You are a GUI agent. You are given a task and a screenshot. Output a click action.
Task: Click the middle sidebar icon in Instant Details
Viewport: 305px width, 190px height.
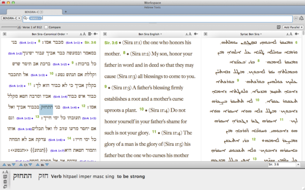[x=5, y=182]
